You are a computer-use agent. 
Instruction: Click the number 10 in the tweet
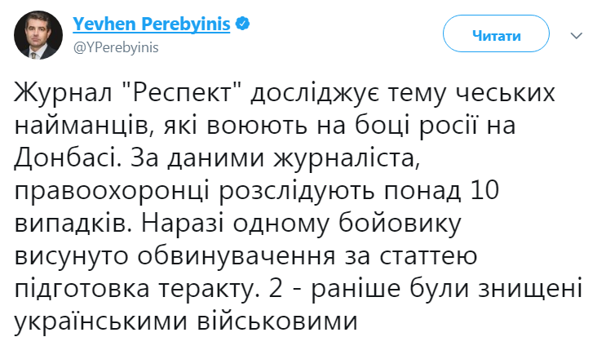(x=484, y=190)
